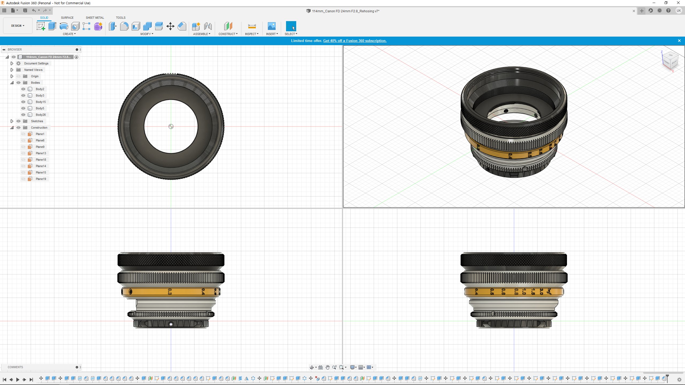Click the Joint tool in Assemble
Screen dimensions: 685x385
[x=208, y=26]
